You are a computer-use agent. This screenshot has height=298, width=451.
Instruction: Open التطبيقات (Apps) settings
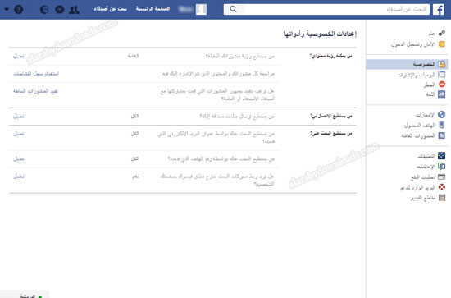(431, 156)
